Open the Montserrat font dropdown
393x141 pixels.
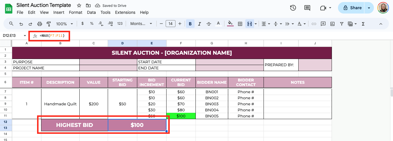(141, 24)
